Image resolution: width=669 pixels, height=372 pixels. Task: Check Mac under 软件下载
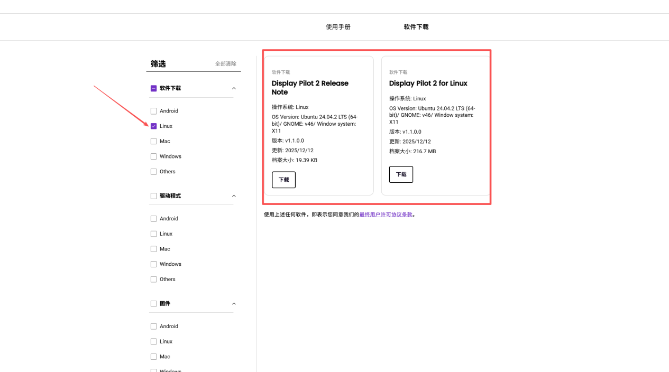point(154,142)
